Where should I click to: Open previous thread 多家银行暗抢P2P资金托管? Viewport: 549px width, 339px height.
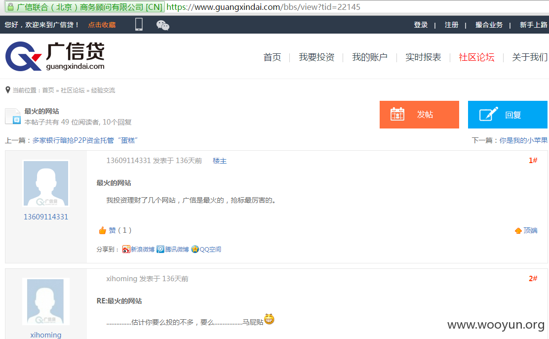(85, 140)
